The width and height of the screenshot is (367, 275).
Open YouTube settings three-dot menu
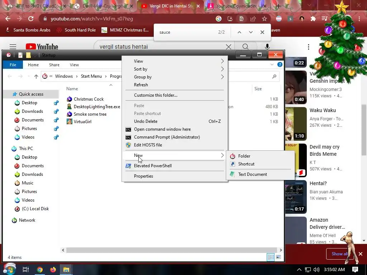[x=309, y=47]
